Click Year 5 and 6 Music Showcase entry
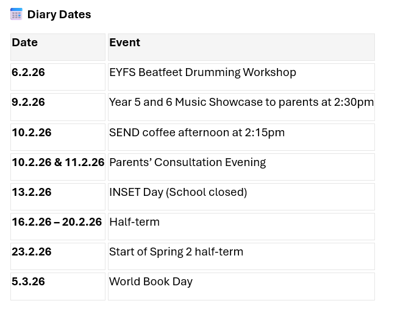 pyautogui.click(x=241, y=102)
